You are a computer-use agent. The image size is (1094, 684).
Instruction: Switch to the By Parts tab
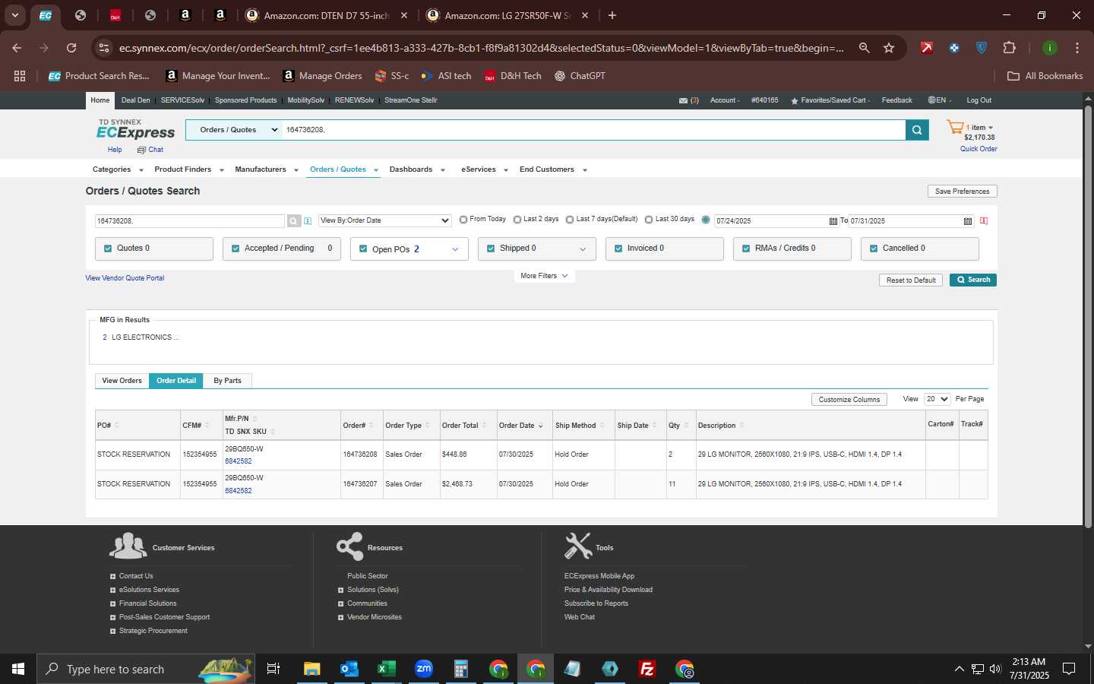pos(227,381)
